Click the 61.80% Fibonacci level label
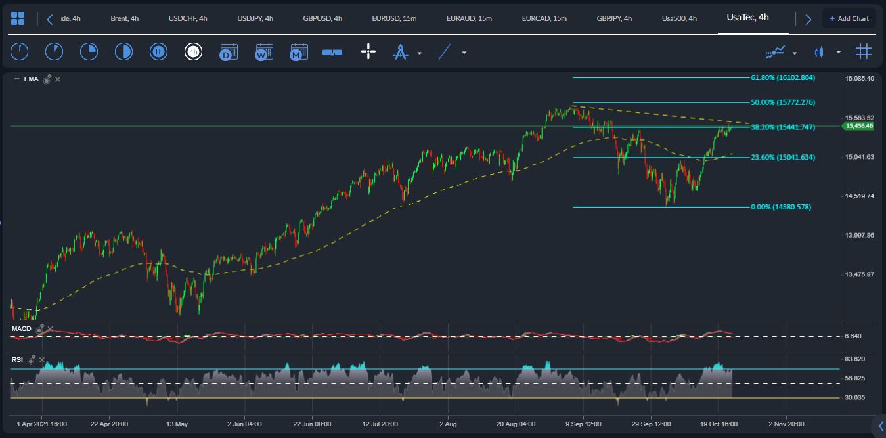Image resolution: width=886 pixels, height=438 pixels. [x=783, y=77]
